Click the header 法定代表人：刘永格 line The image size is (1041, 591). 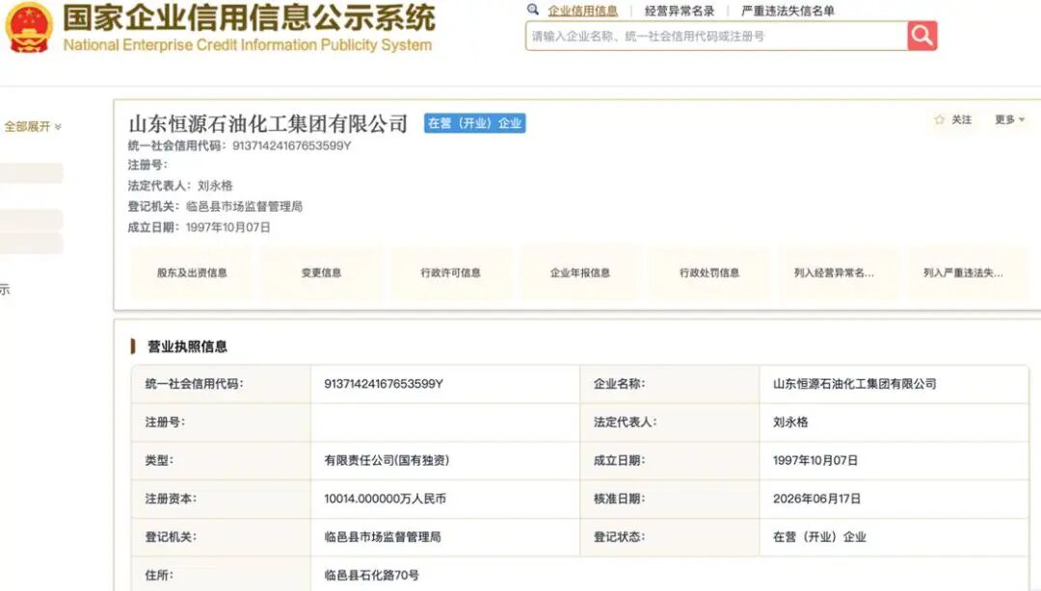[x=180, y=186]
